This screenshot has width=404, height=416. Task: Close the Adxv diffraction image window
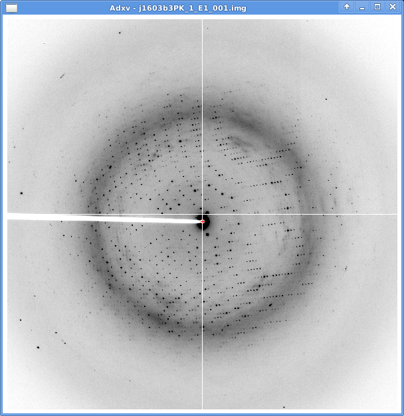click(392, 7)
